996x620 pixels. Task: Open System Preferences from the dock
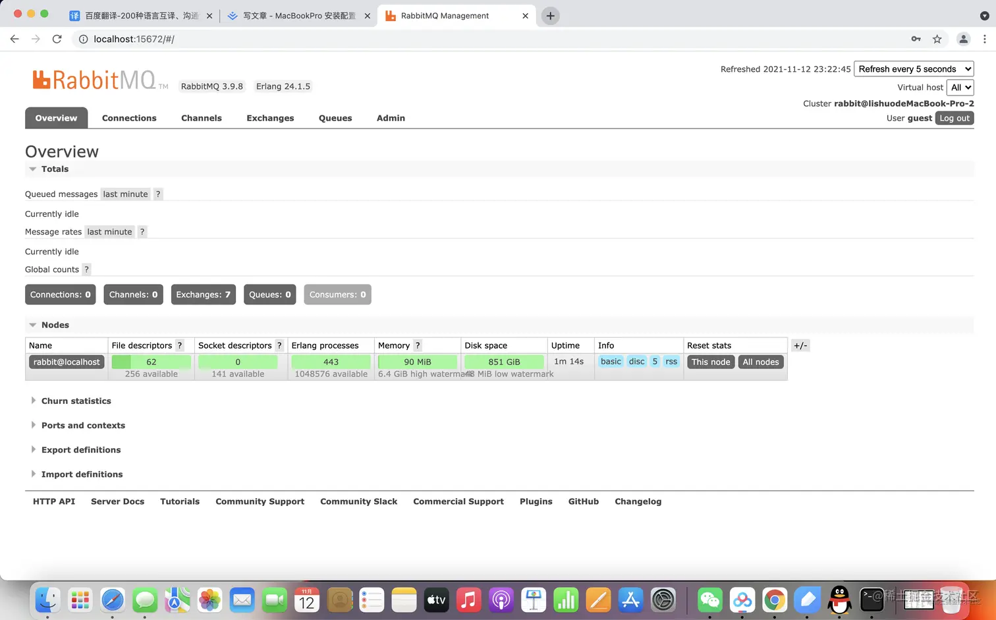click(663, 600)
